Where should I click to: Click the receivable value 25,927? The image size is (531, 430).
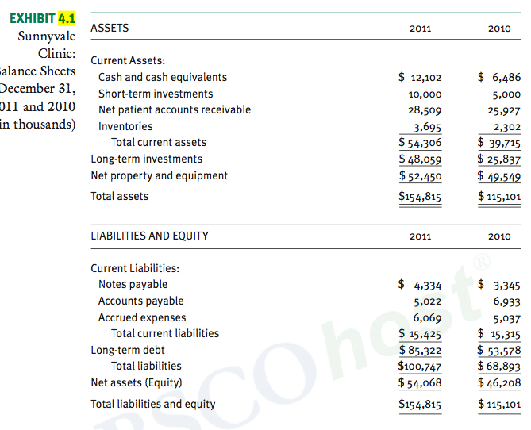point(504,110)
